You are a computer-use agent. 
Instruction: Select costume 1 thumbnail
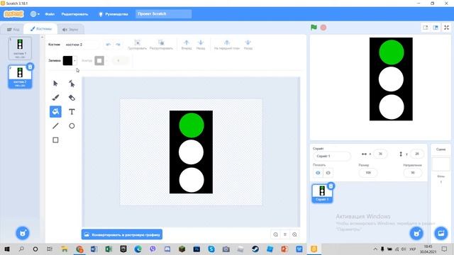click(x=20, y=48)
